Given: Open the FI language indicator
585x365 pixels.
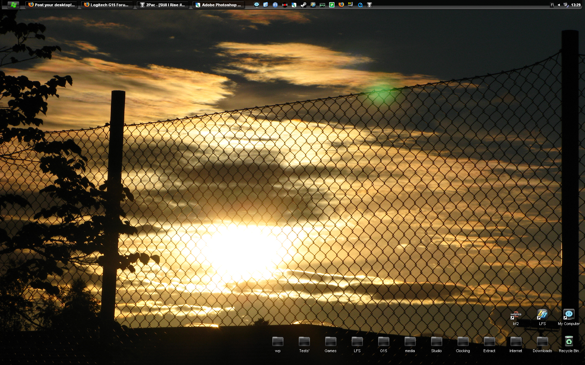Looking at the screenshot, I should point(552,5).
